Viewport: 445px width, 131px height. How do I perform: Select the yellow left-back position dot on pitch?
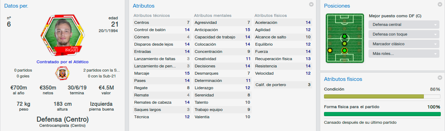pos(330,50)
